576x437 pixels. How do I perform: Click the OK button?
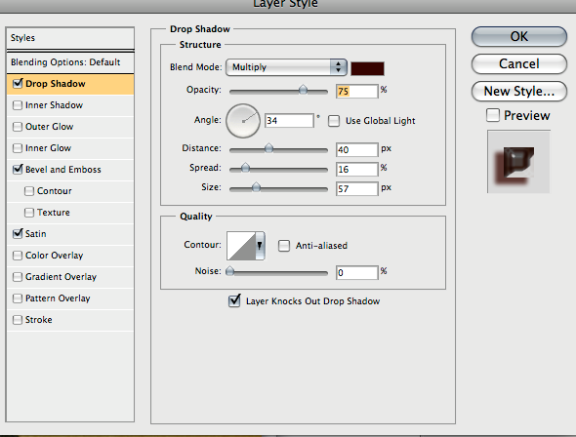click(519, 37)
